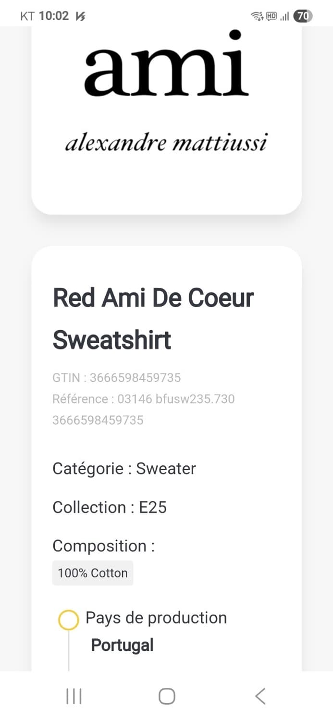The width and height of the screenshot is (333, 721).
Task: Tap the cellular signal bars icon
Action: 284,16
